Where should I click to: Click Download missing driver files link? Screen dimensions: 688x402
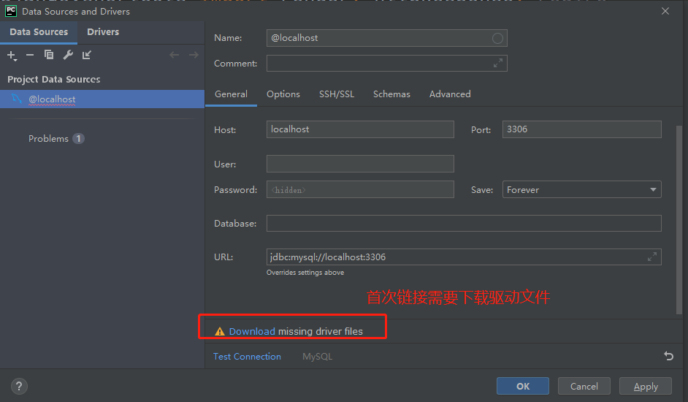coord(252,331)
